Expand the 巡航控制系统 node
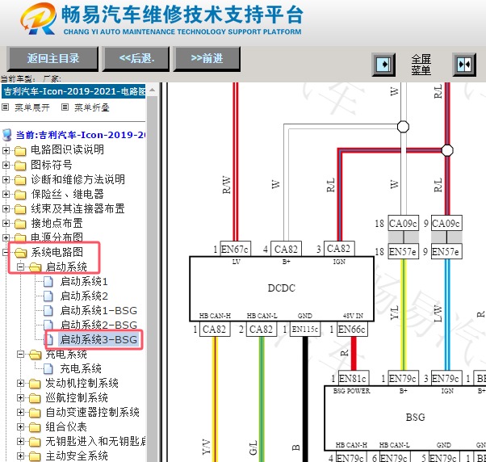Image resolution: width=486 pixels, height=462 pixels. point(20,398)
